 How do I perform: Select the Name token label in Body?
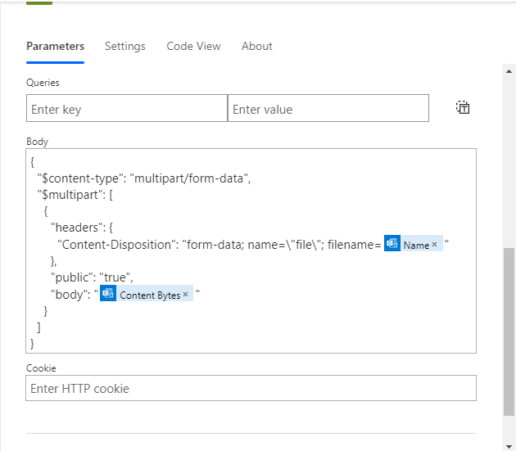pyautogui.click(x=415, y=245)
